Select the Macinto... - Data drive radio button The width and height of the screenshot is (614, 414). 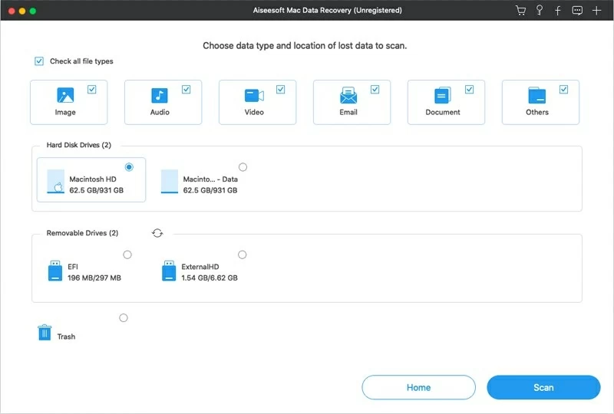point(243,167)
